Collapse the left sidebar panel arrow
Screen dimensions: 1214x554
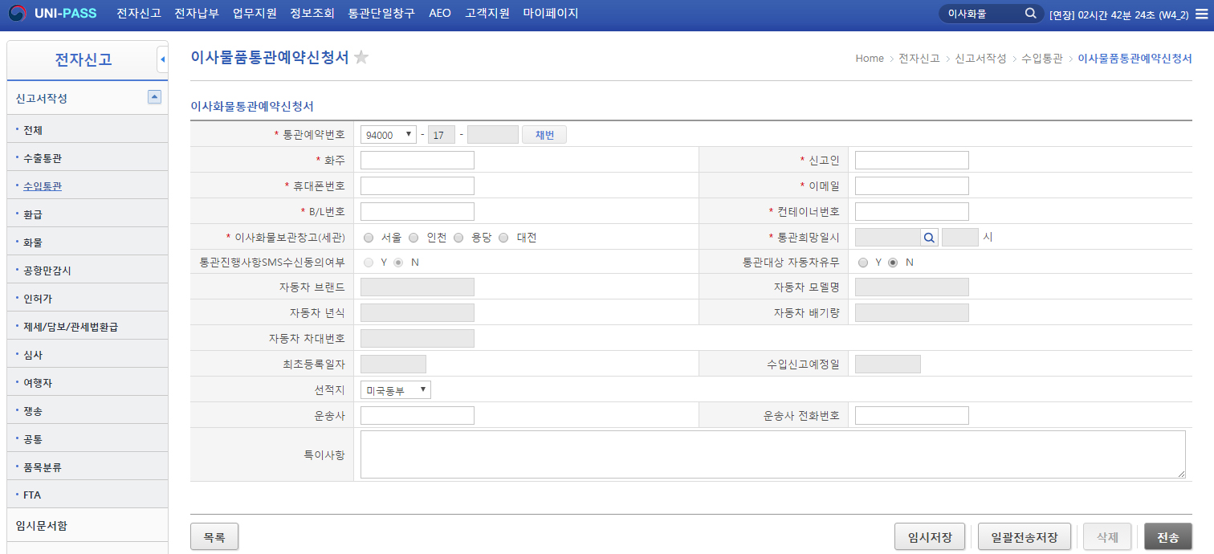162,59
